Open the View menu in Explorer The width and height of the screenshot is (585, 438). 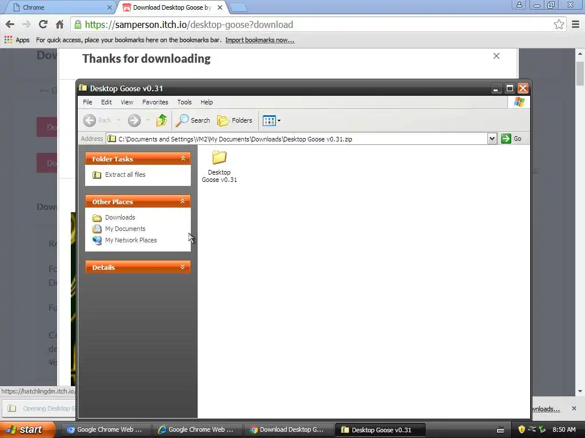click(x=127, y=102)
